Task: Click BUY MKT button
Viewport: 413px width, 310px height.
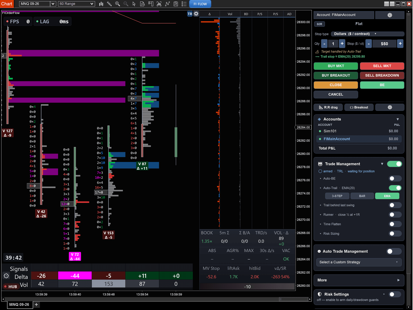Action: [336, 66]
